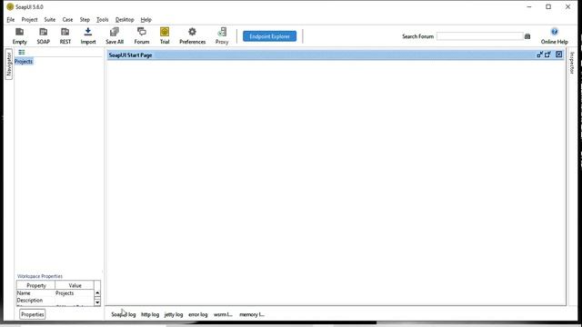This screenshot has height=327, width=582.
Task: Create an Empty project from toolbar
Action: 20,36
